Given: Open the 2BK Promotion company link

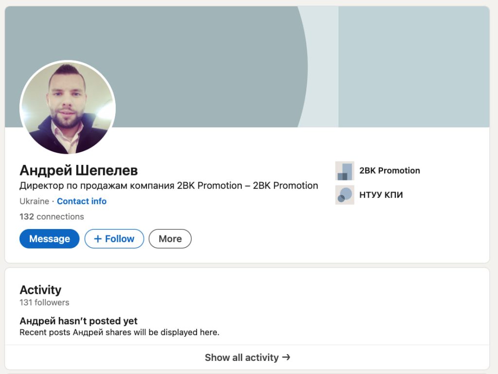Looking at the screenshot, I should pos(390,171).
